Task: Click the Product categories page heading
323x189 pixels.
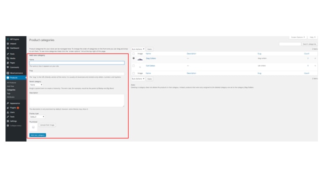Action: (x=42, y=40)
